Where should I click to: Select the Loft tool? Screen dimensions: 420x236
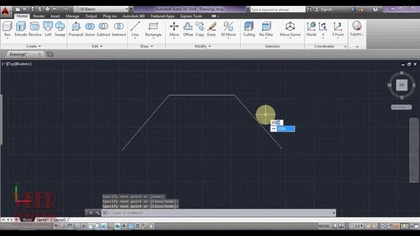pos(48,29)
